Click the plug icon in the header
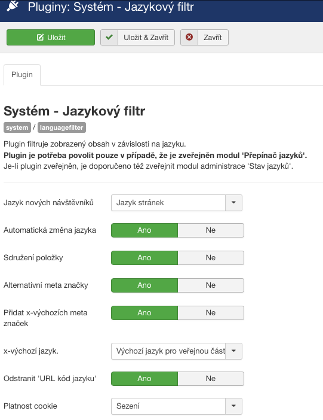 13,5
